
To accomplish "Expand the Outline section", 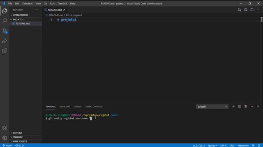I will click(x=26, y=133).
